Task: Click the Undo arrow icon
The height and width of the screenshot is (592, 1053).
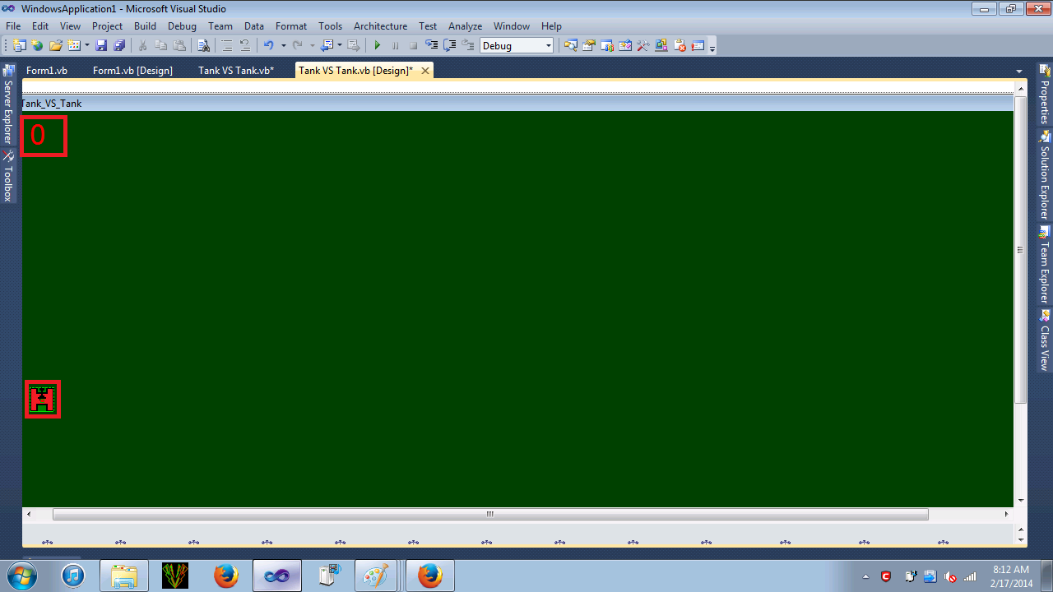Action: pos(269,46)
